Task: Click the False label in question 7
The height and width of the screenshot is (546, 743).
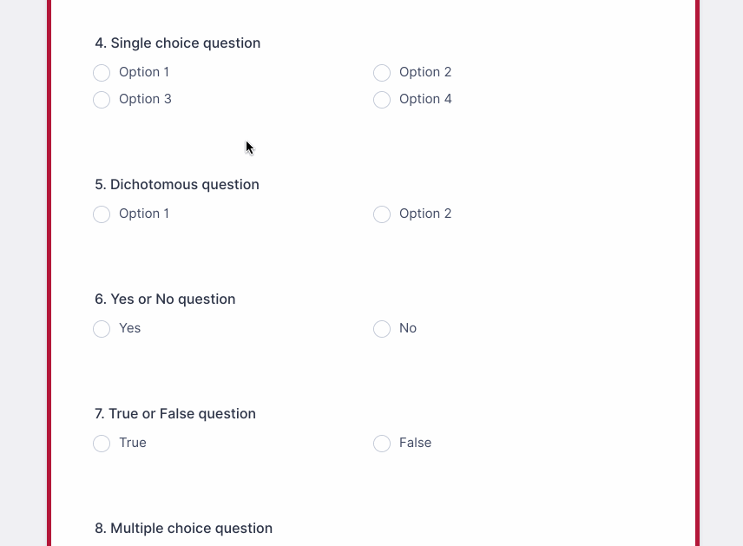Action: coord(415,444)
